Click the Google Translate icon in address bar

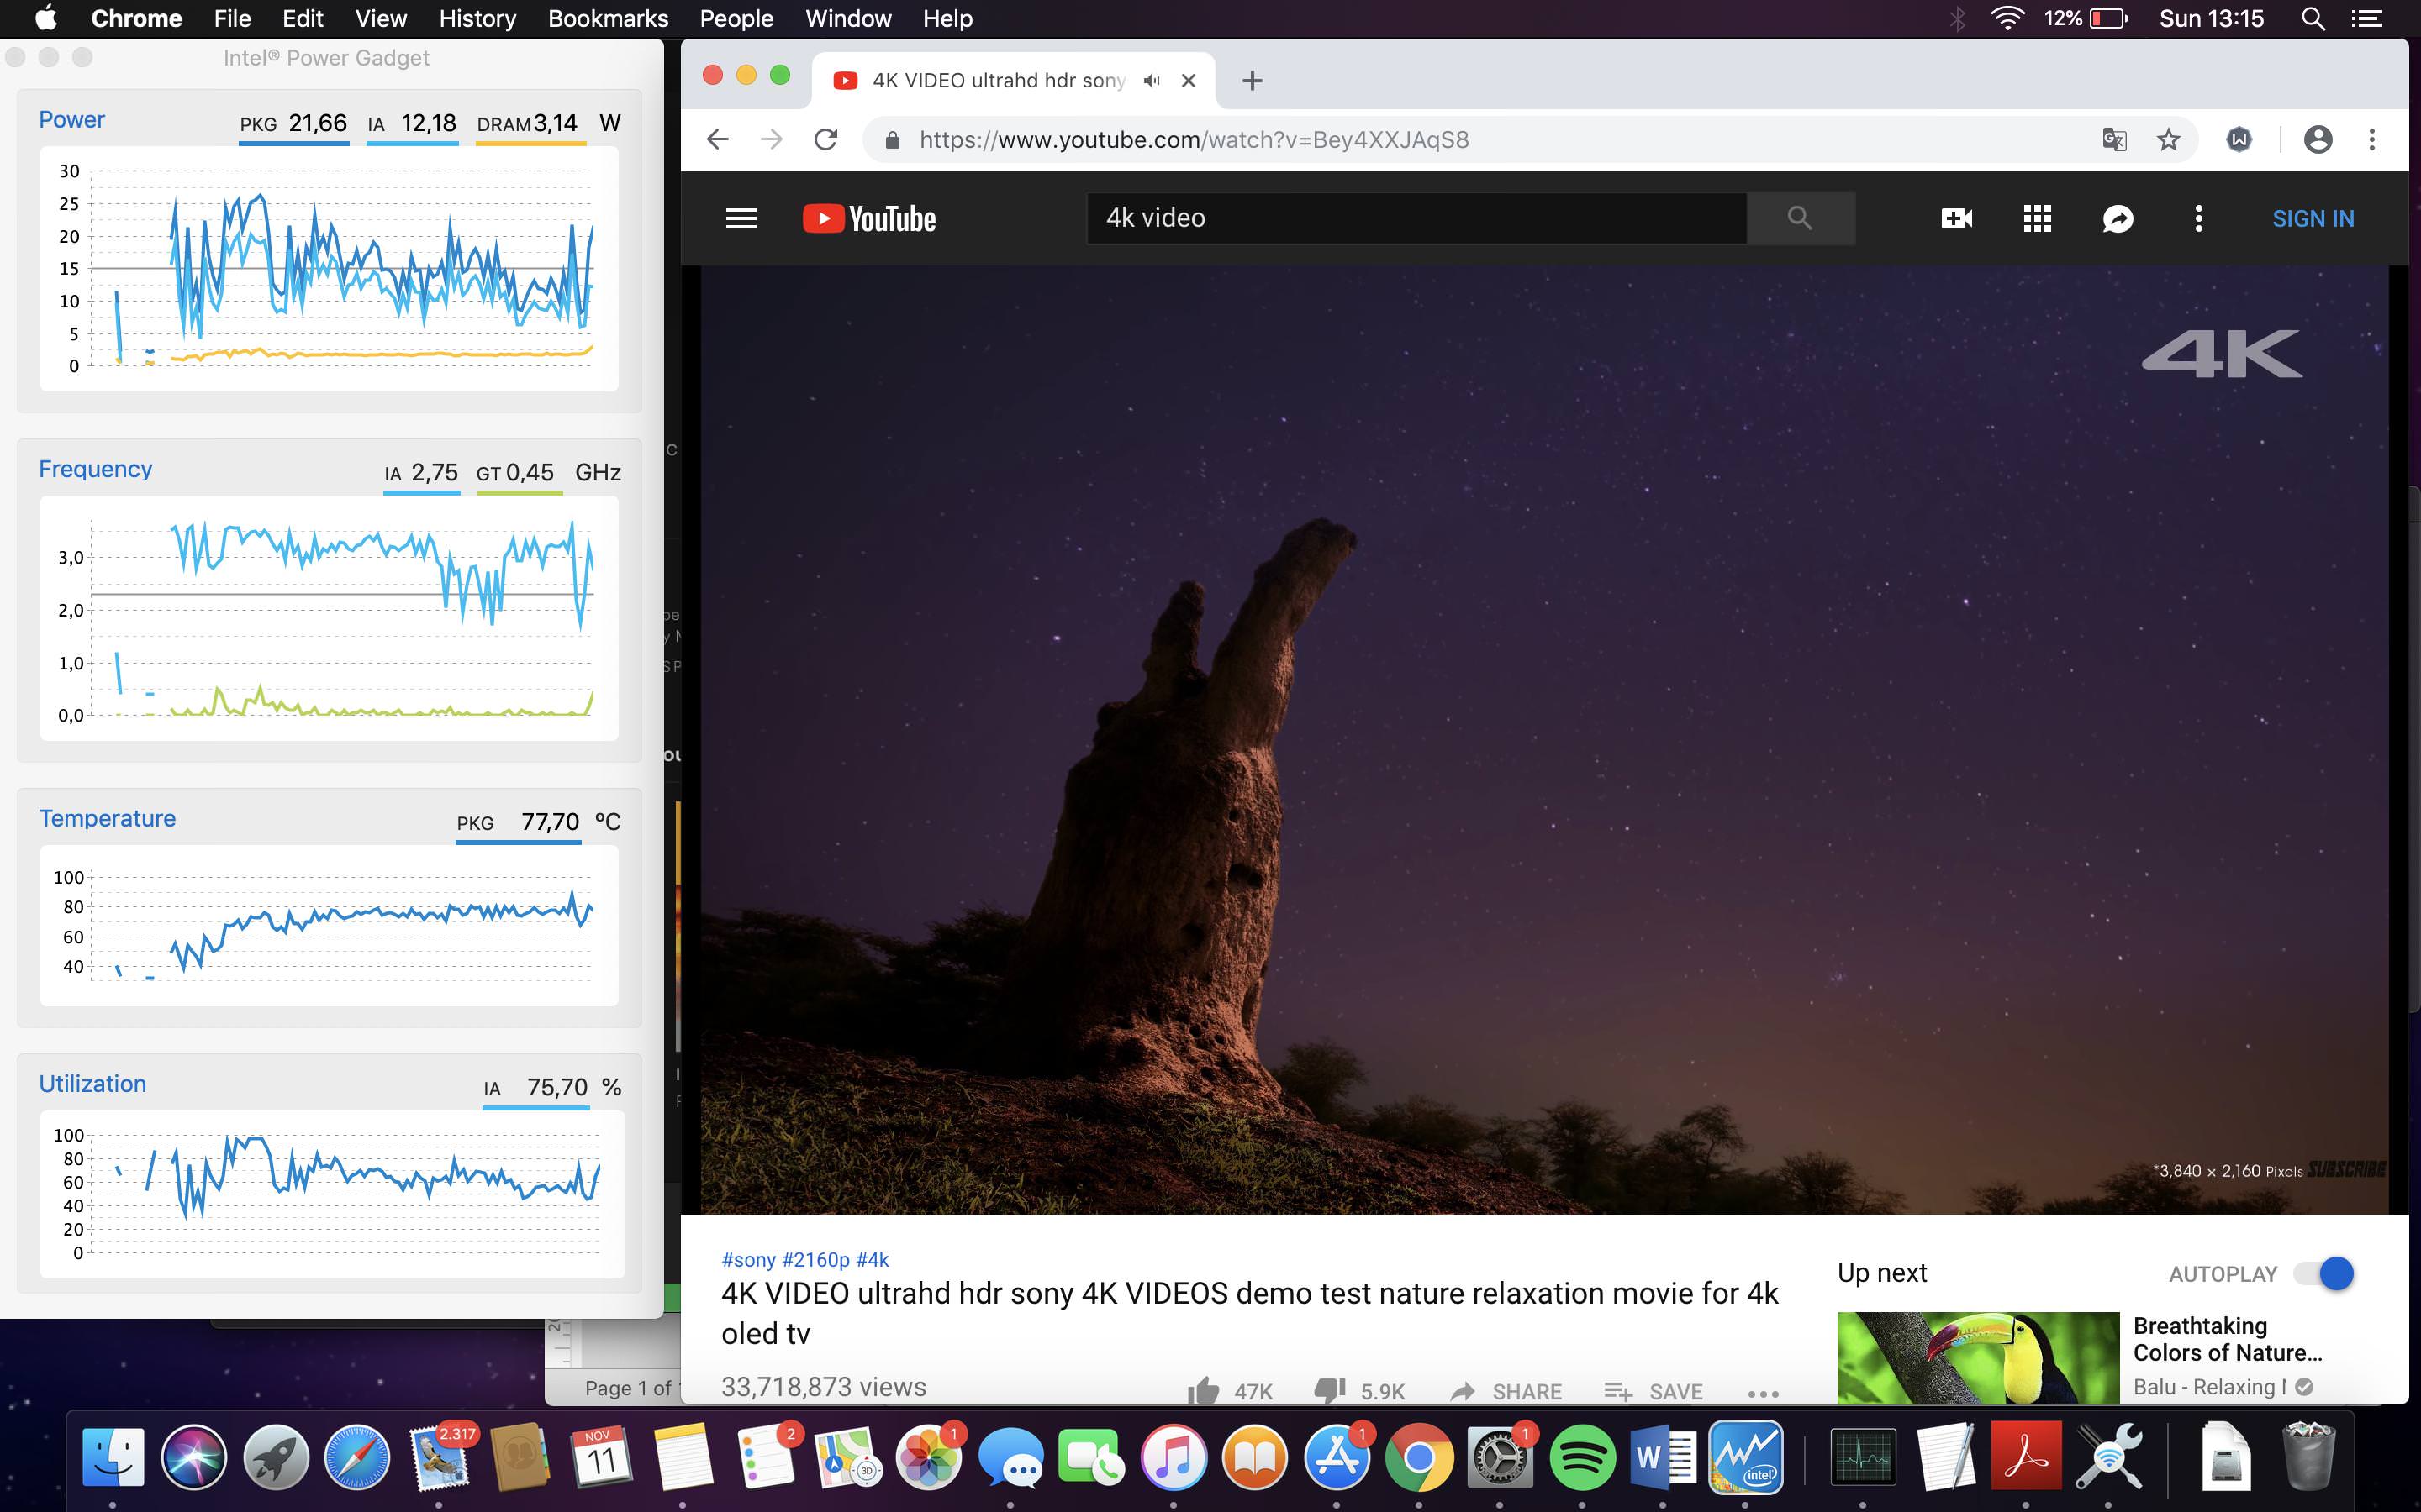click(2114, 140)
